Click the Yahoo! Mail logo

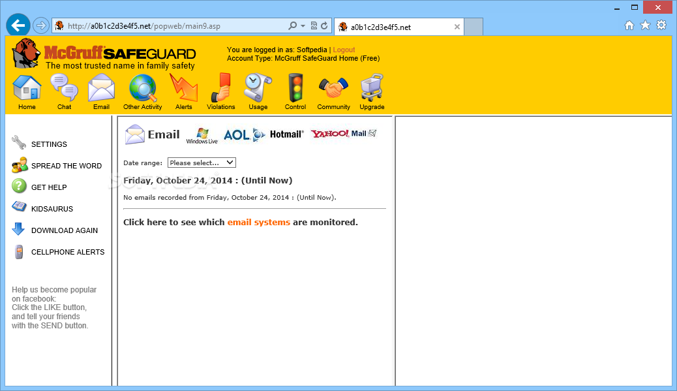point(344,134)
